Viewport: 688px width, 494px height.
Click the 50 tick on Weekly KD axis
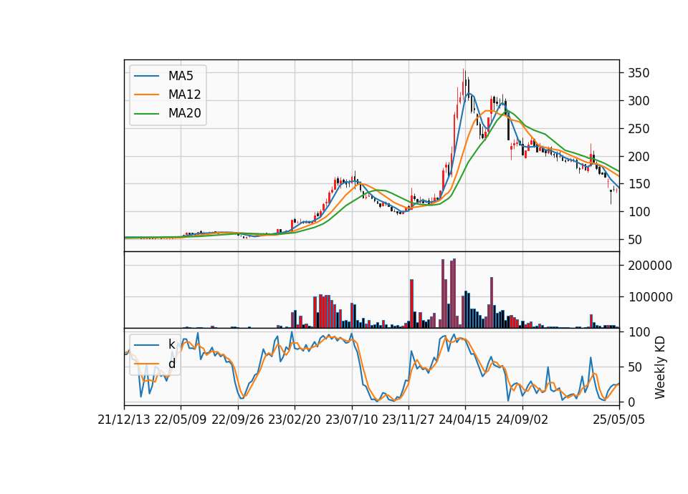click(635, 367)
